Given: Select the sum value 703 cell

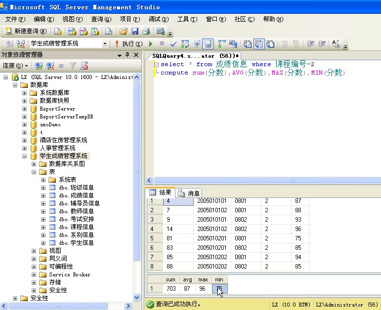Looking at the screenshot, I should pyautogui.click(x=171, y=289).
